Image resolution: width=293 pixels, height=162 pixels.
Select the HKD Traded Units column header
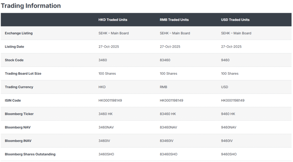coord(113,20)
